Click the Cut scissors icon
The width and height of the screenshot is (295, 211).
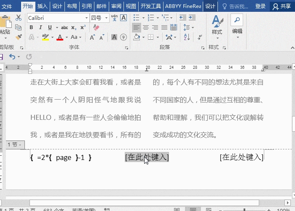pos(19,18)
